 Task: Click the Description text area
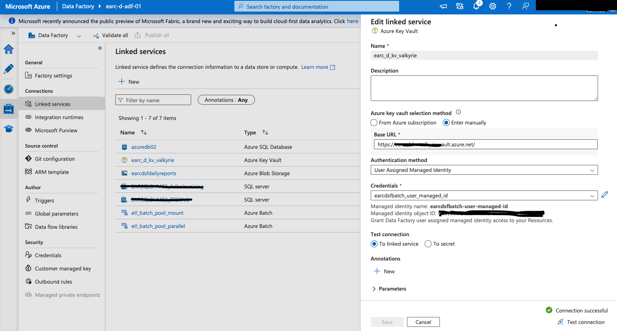[x=484, y=88]
